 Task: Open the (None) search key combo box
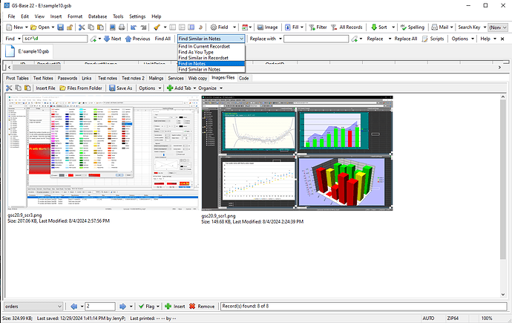[x=498, y=27]
